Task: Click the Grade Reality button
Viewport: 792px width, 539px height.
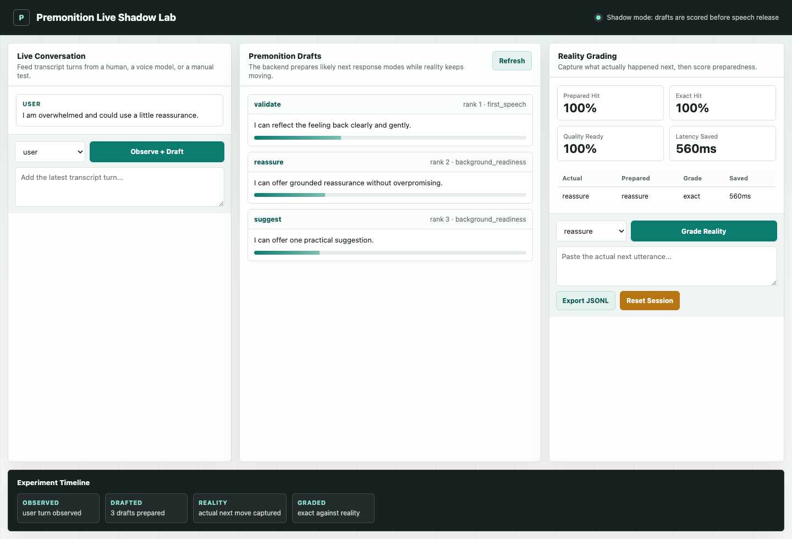Action: (x=704, y=231)
